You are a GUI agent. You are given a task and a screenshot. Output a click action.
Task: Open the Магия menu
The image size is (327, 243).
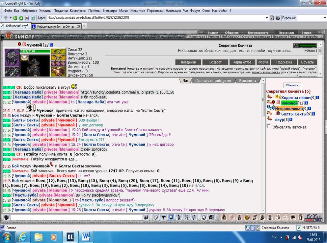click(124, 11)
